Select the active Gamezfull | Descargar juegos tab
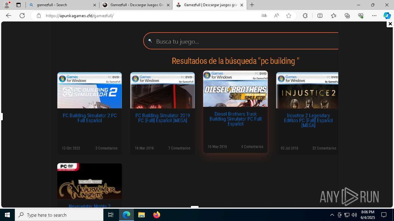 tap(210, 5)
